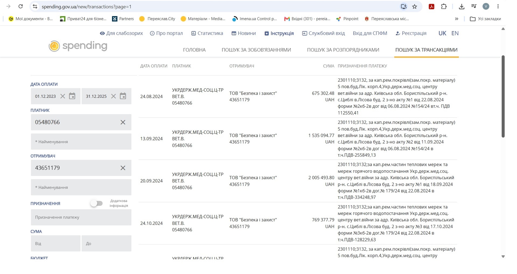This screenshot has height=274, width=517.
Task: Open 'Про портал' link
Action: tap(166, 33)
